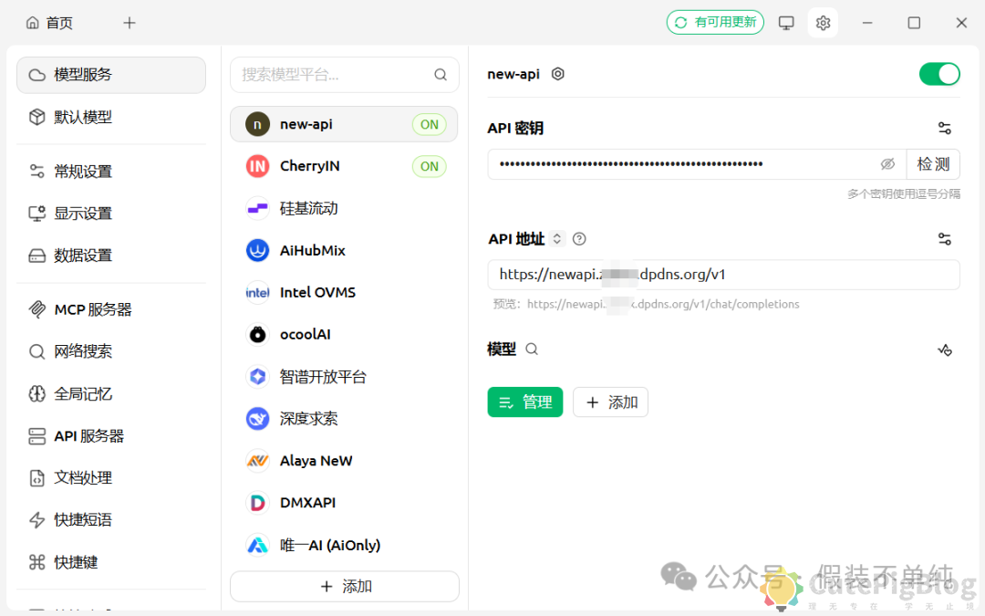Click the green 管理 models button
Viewport: 985px width, 616px height.
(x=524, y=402)
